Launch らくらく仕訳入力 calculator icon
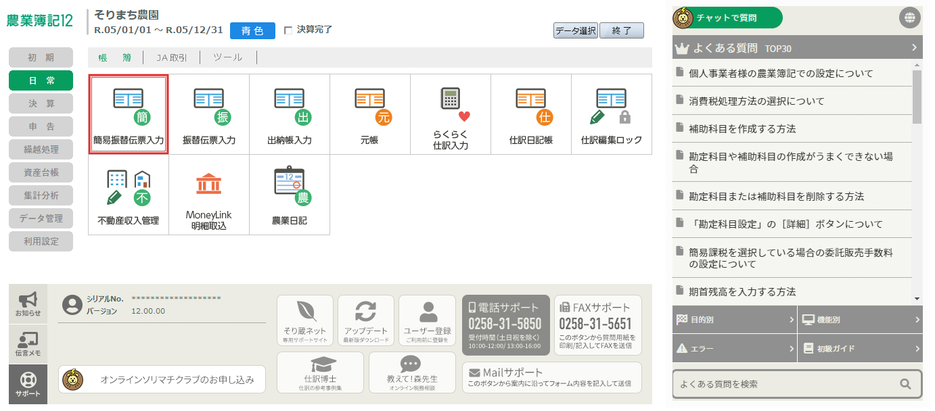 pyautogui.click(x=451, y=114)
